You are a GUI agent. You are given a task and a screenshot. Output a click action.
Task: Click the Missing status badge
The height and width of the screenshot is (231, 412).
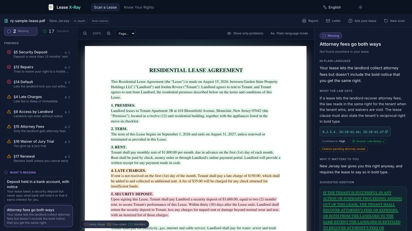coord(331,36)
